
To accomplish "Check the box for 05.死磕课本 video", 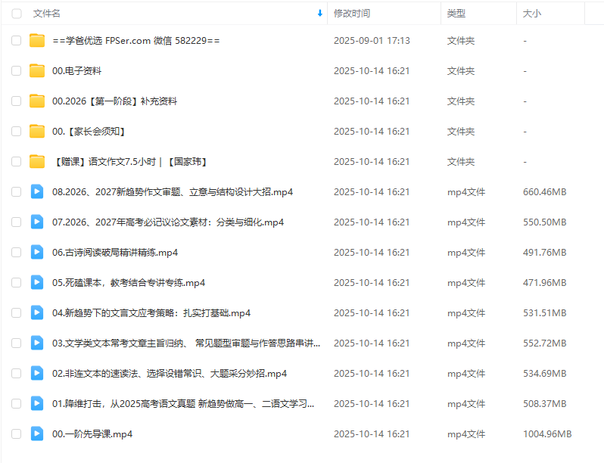I will click(x=17, y=283).
